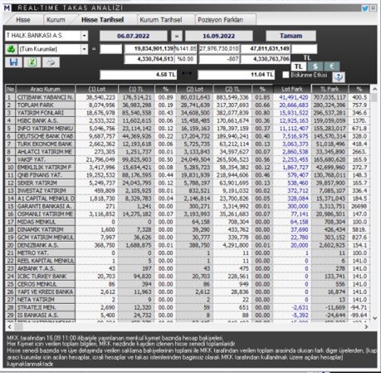Select the CITIBANK YABANCI row
Viewport: 381px width, 373px height.
[188, 97]
